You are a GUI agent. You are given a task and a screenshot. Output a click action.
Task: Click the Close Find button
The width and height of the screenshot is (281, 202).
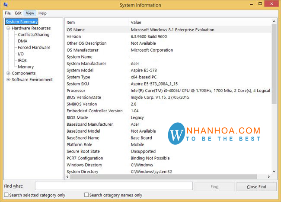(256, 187)
